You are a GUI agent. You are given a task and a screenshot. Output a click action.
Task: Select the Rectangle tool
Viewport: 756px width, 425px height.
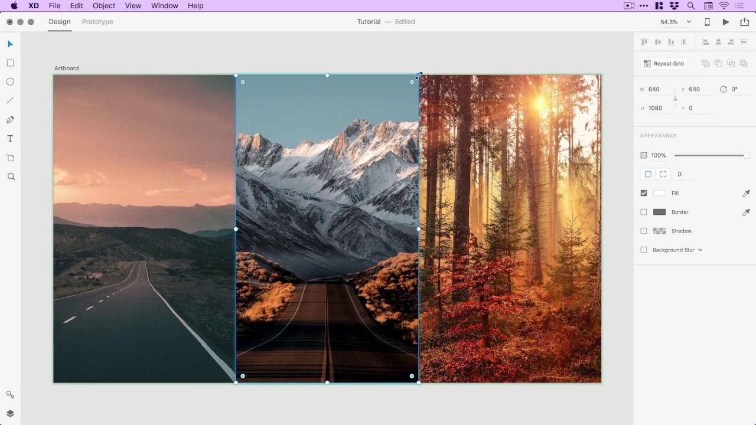10,63
